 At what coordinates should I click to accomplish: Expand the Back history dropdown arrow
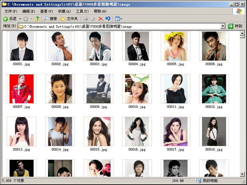pyautogui.click(x=20, y=19)
